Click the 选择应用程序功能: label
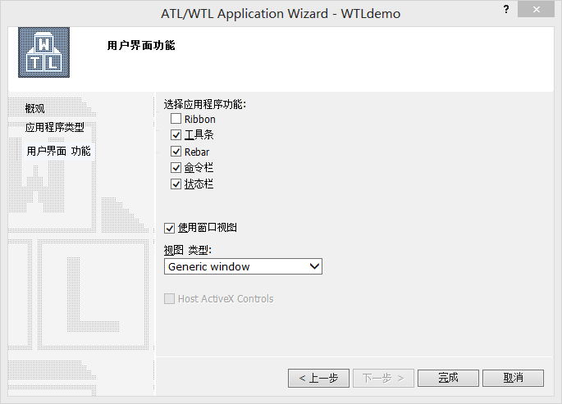The image size is (562, 404). click(205, 105)
